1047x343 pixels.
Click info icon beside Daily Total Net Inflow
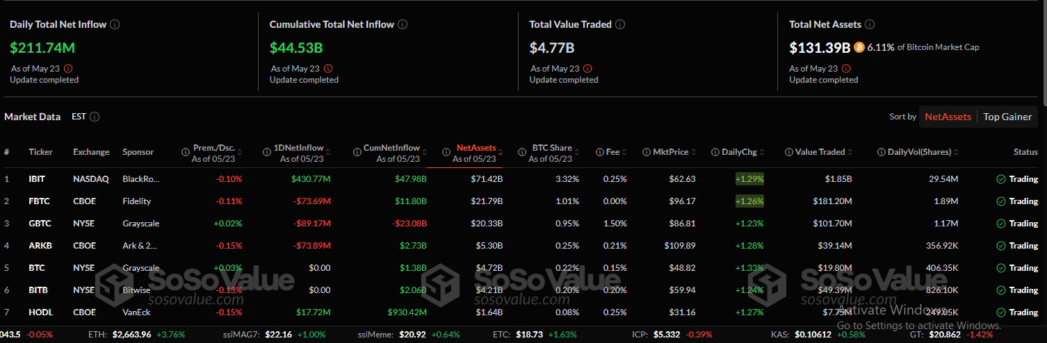point(115,24)
